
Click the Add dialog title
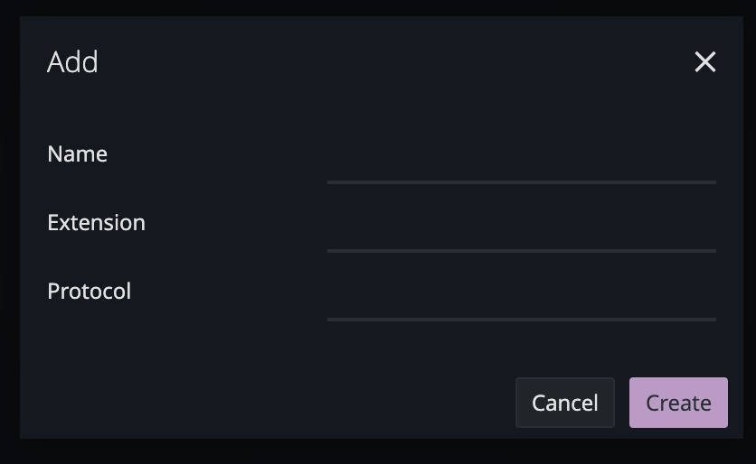[x=72, y=62]
